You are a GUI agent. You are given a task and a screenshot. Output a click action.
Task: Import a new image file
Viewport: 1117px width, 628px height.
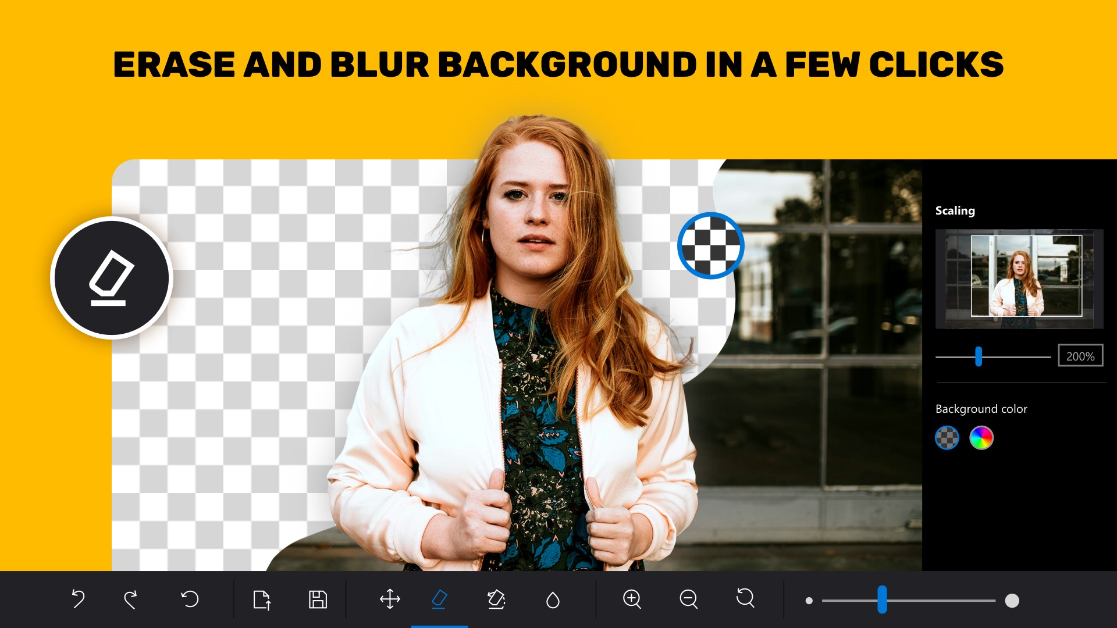[262, 599]
